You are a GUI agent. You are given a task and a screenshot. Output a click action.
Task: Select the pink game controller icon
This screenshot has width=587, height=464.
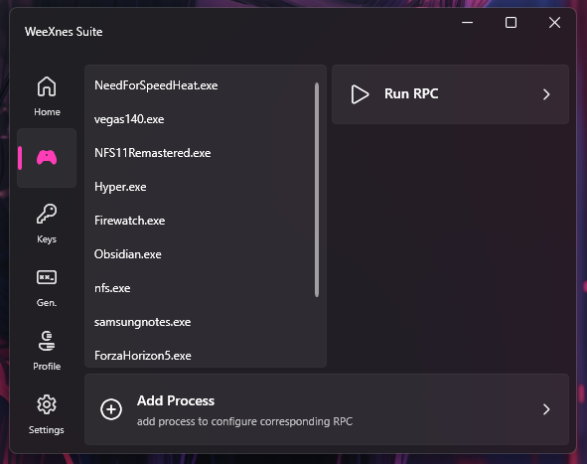click(47, 157)
